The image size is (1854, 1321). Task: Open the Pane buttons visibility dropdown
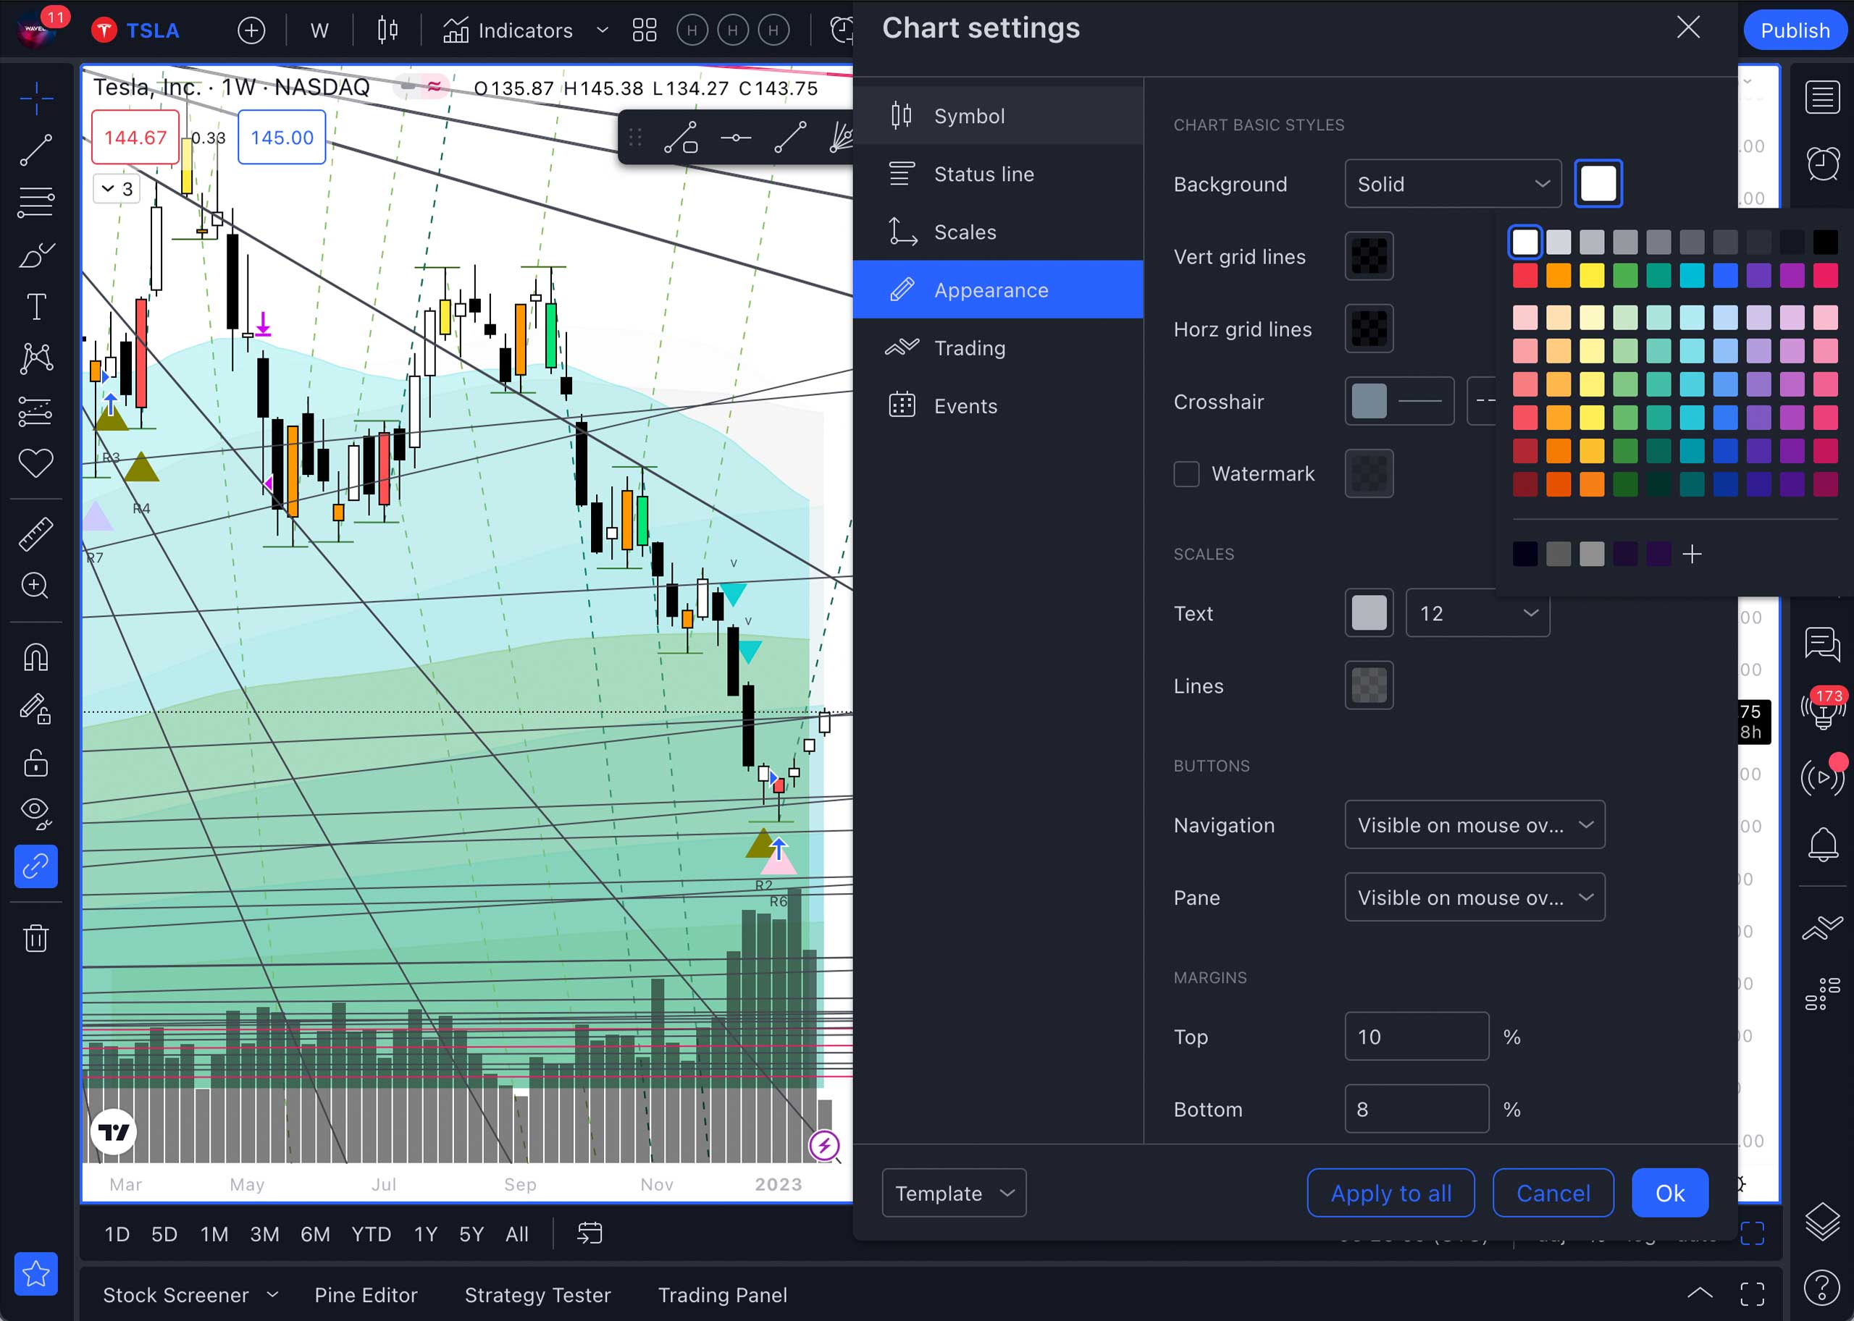point(1475,898)
